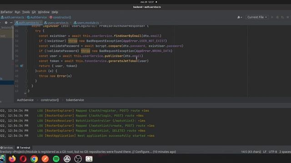The height and width of the screenshot is (163, 291).
Task: Launch Google Chrome from the taskbar
Action: pos(34,159)
